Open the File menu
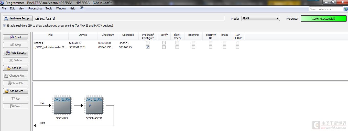 coord(4,8)
